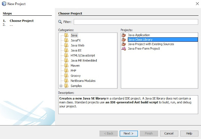Click the Java category folder icon
The height and width of the screenshot is (139, 201).
pyautogui.click(x=66, y=35)
